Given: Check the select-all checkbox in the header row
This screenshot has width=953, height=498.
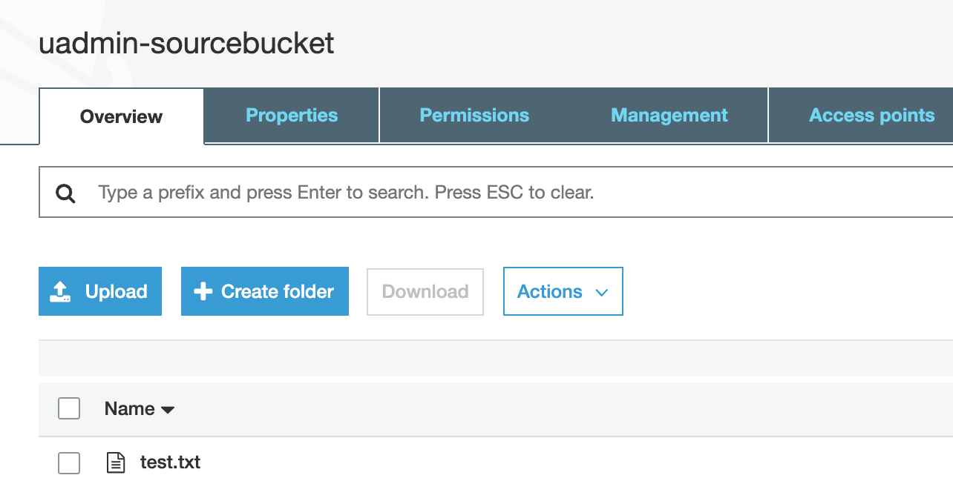Looking at the screenshot, I should pos(69,408).
